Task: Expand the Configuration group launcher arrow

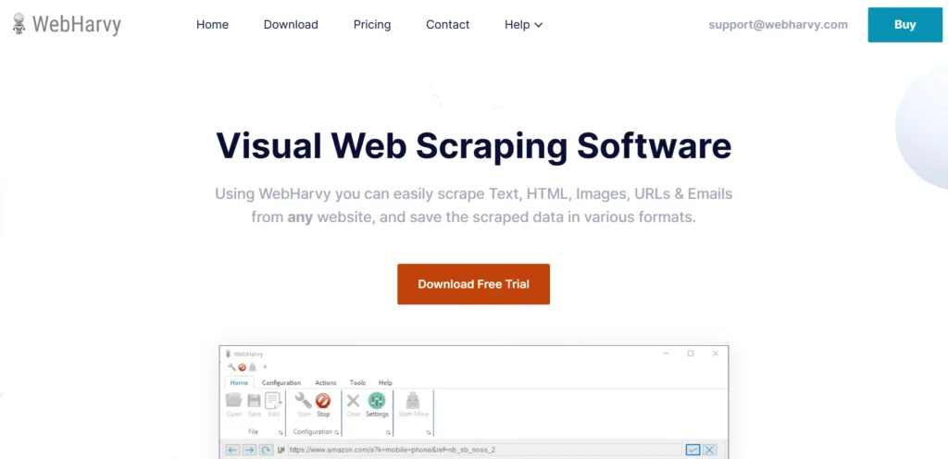Action: point(337,433)
